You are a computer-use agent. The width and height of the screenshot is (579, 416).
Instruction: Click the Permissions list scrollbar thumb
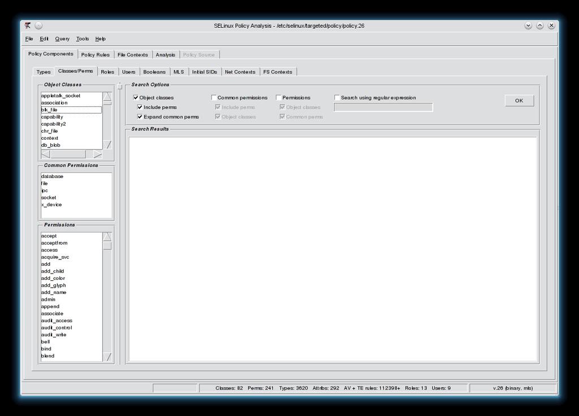pyautogui.click(x=107, y=246)
